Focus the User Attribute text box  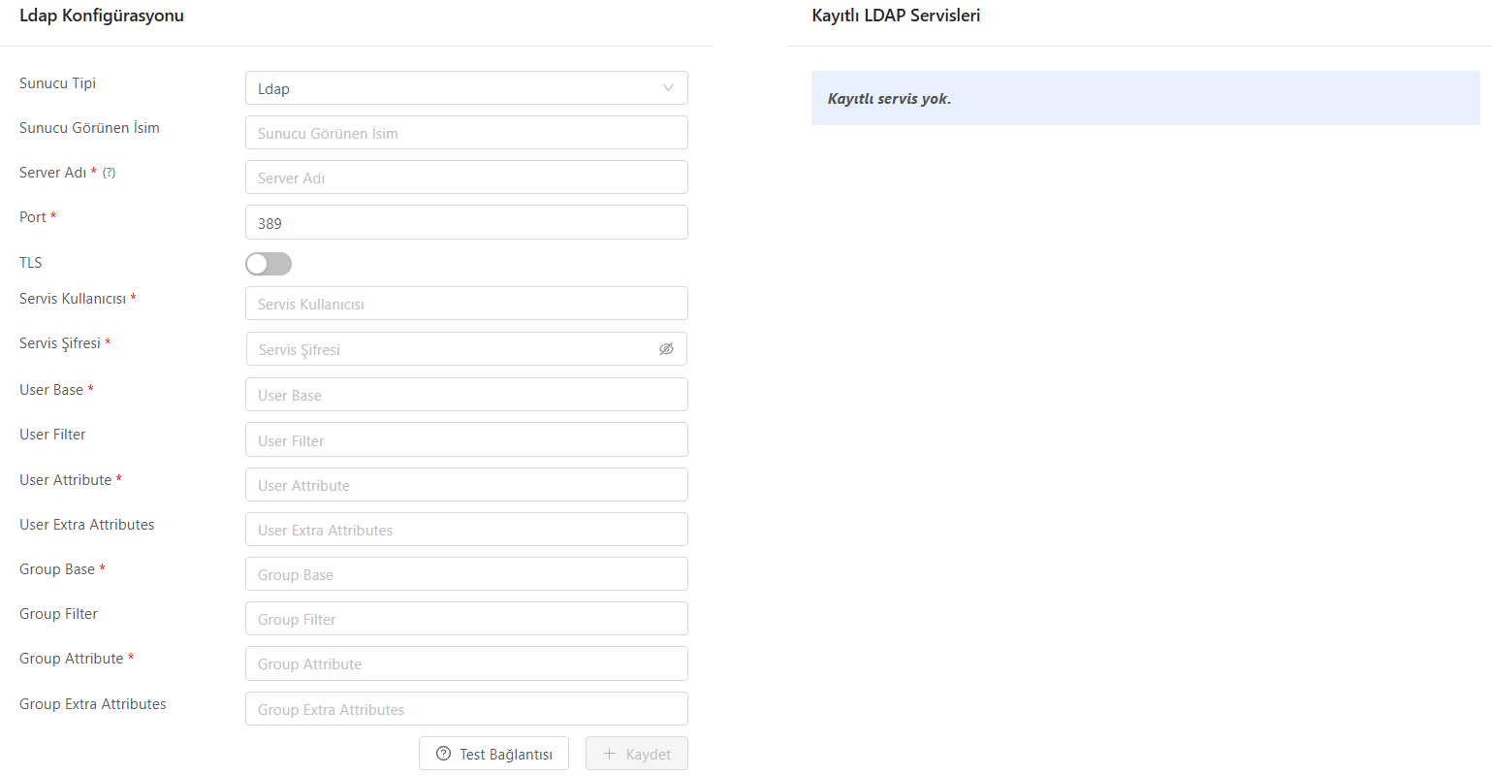[x=465, y=485]
